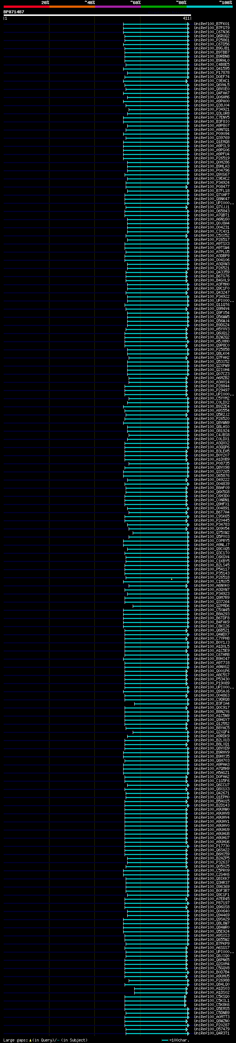Select the UniRef100_B9RAL0 label
Image resolution: width=236 pixels, height=1043 pixels.
212,60
